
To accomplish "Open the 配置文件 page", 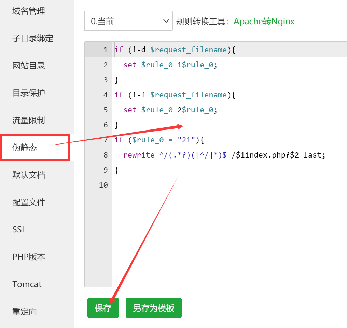I will (x=29, y=202).
